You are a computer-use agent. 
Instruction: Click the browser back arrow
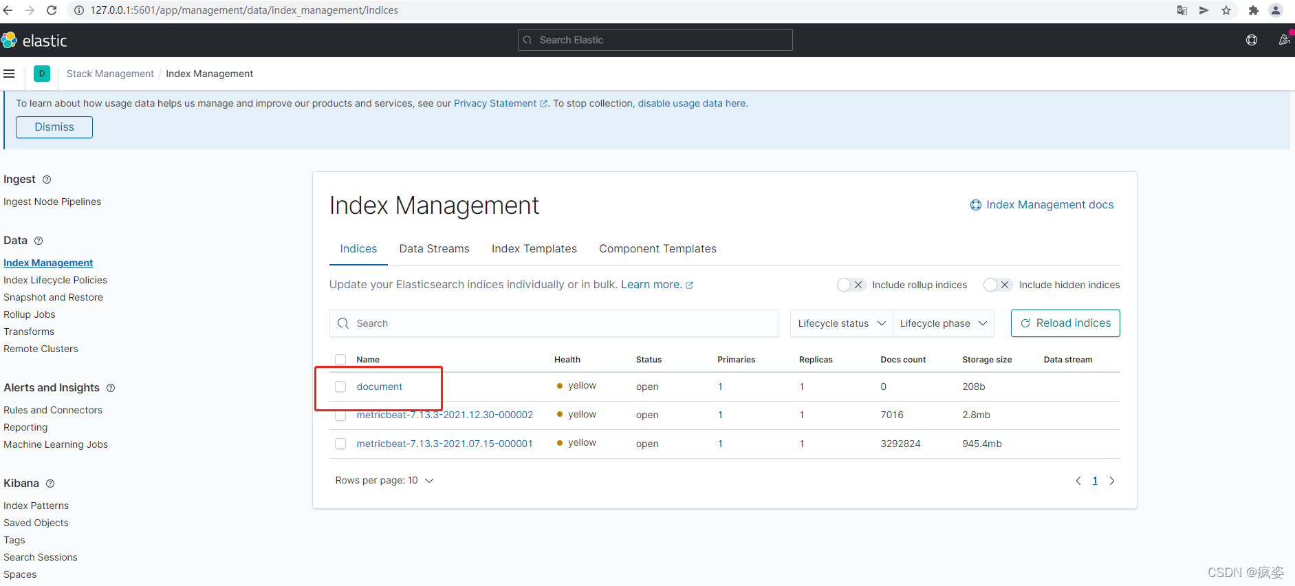click(8, 10)
